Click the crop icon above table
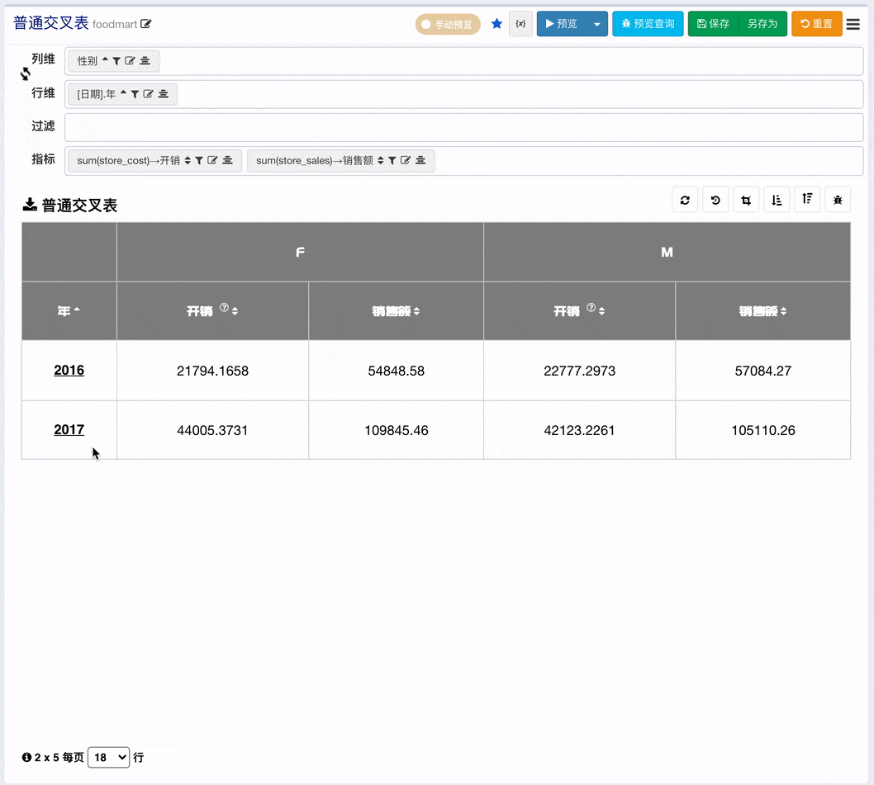 pos(746,200)
